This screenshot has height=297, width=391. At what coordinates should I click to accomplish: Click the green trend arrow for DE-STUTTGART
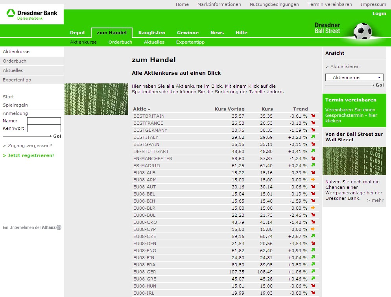(x=313, y=151)
